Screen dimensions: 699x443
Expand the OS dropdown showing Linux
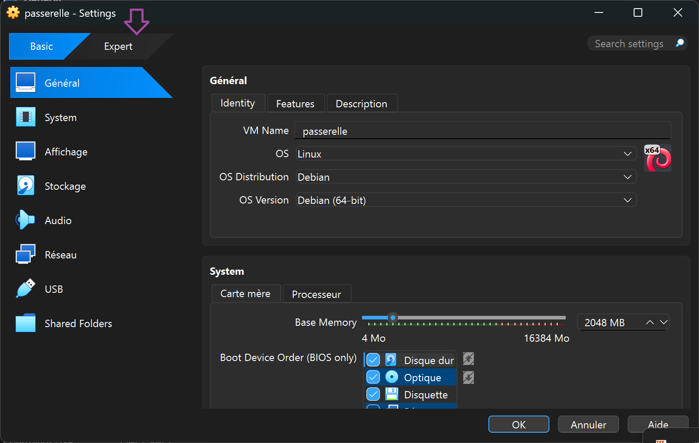pyautogui.click(x=466, y=154)
